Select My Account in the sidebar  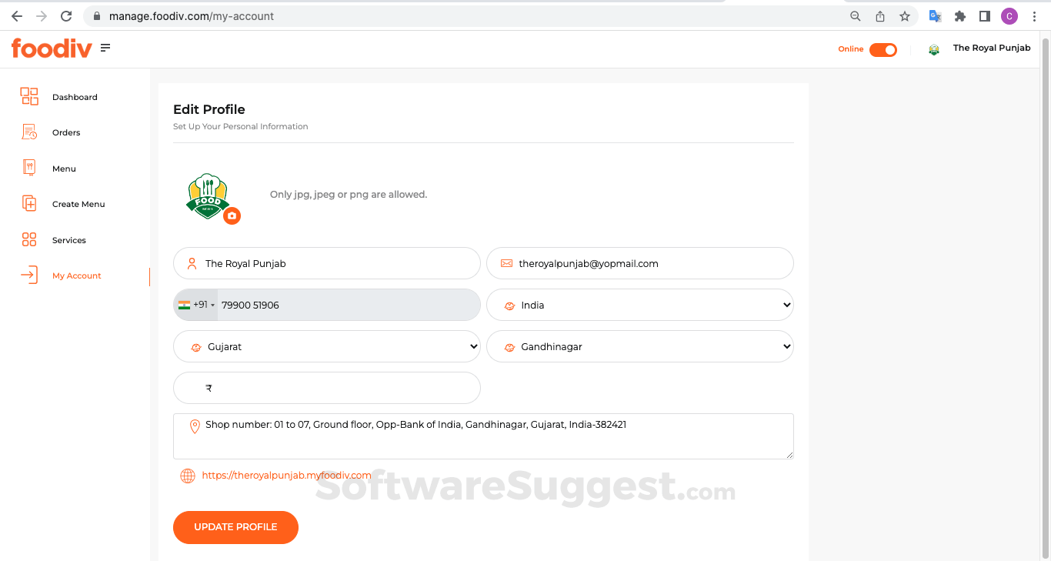[x=76, y=275]
